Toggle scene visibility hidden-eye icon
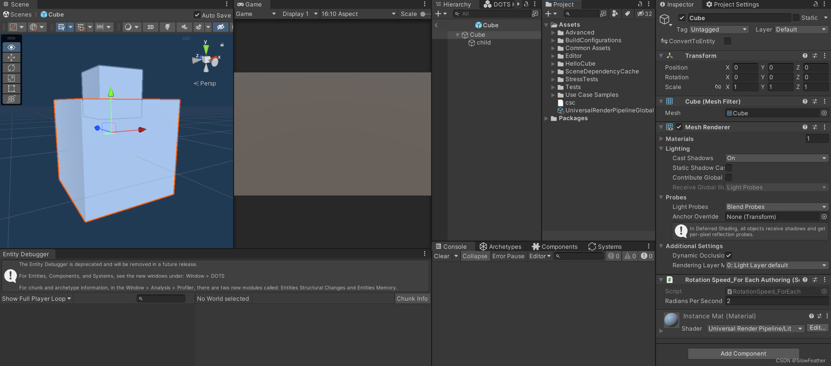Viewport: 831px width, 366px height. point(221,27)
